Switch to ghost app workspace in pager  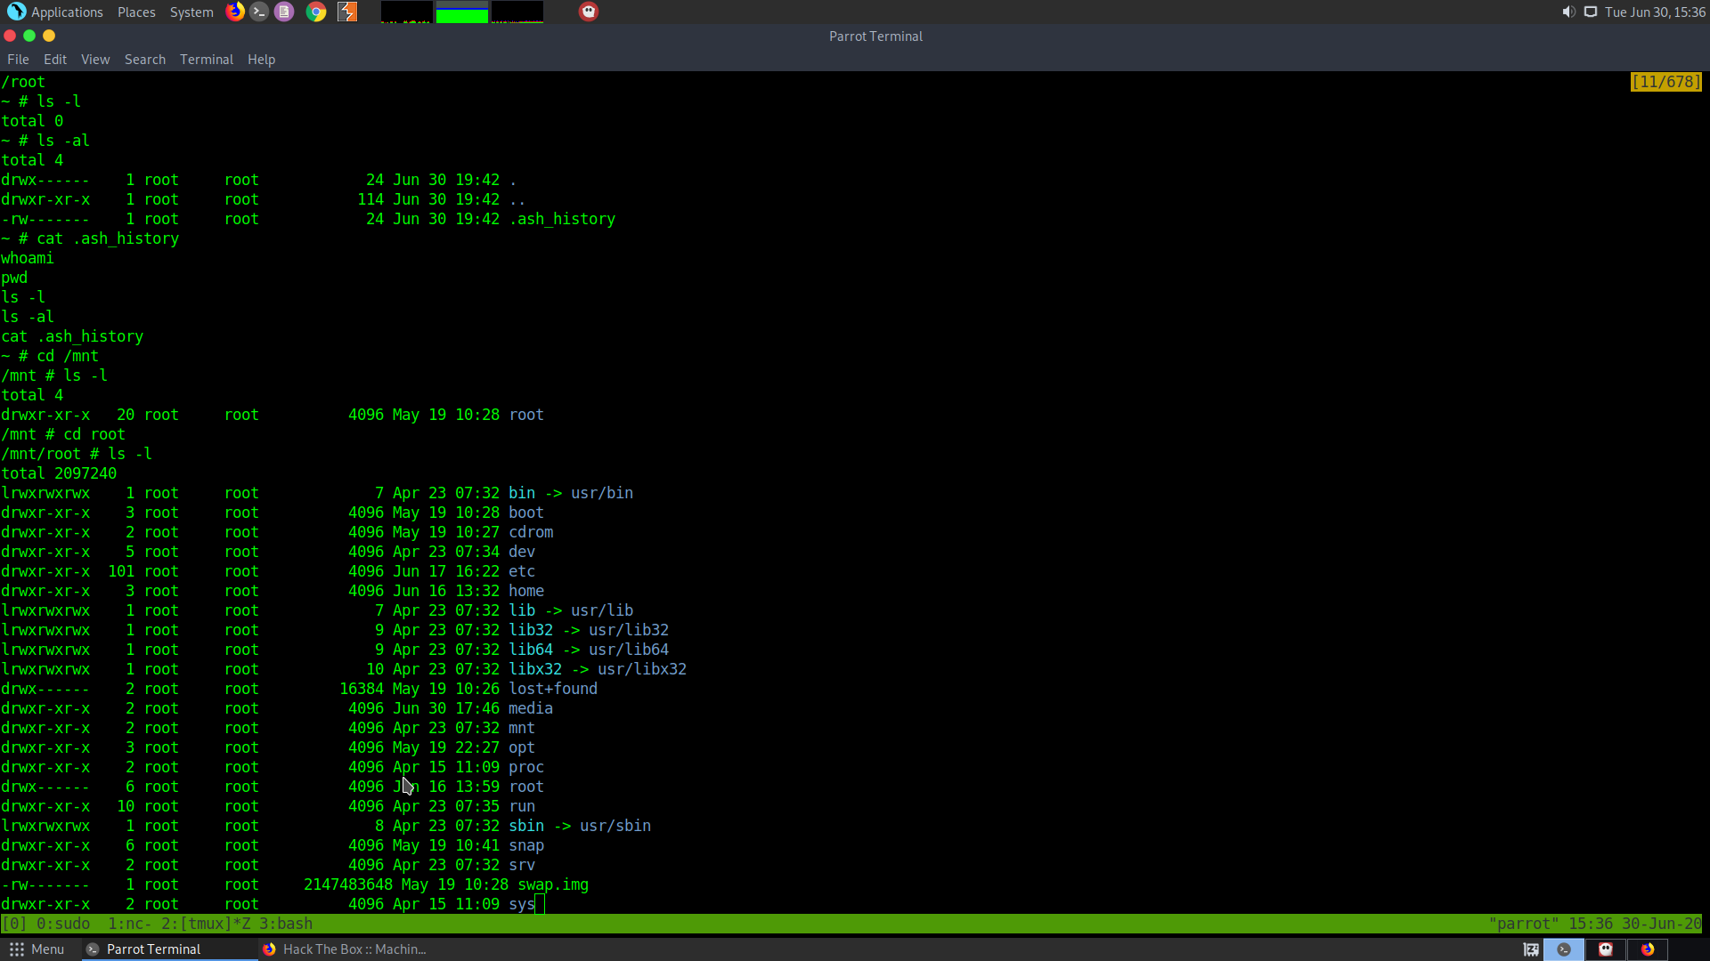pyautogui.click(x=1606, y=949)
